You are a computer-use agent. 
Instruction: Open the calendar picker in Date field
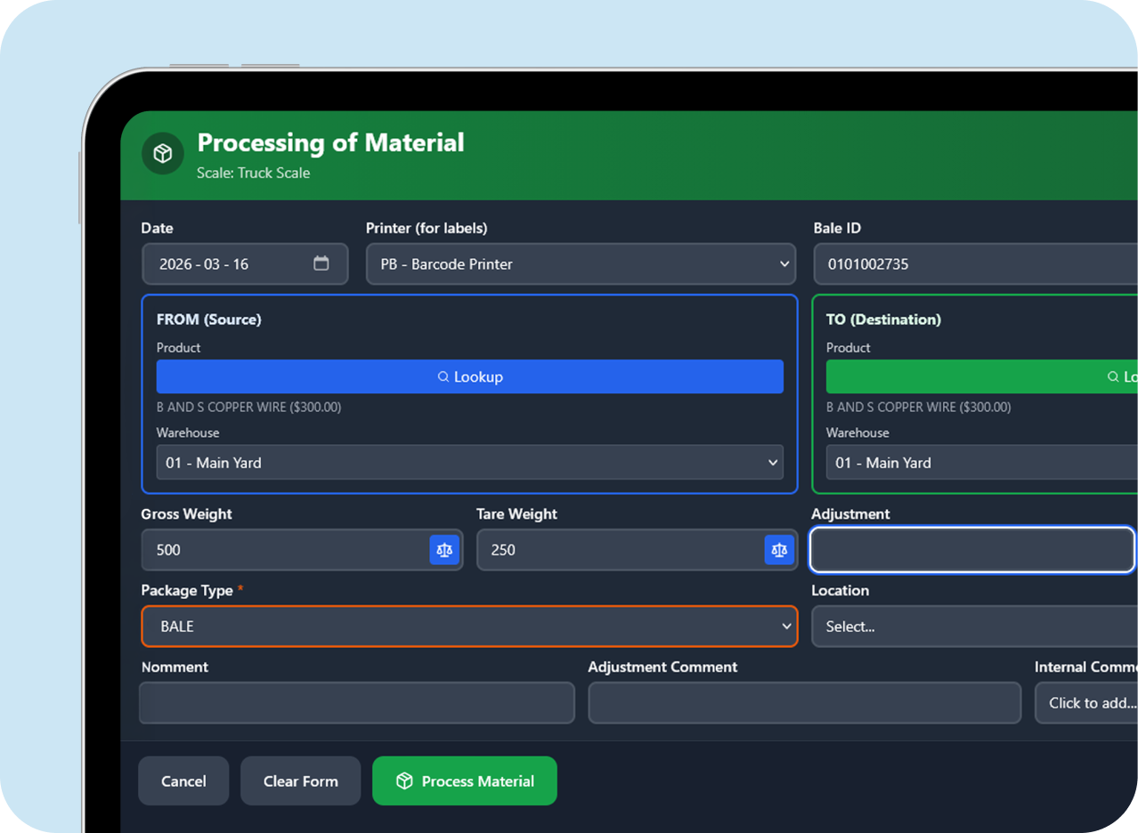click(x=321, y=263)
